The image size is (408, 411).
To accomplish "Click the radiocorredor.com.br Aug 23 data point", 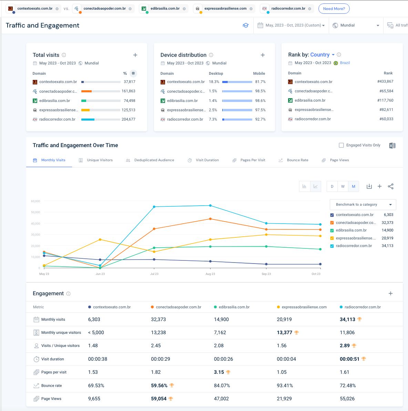I will coord(210,206).
